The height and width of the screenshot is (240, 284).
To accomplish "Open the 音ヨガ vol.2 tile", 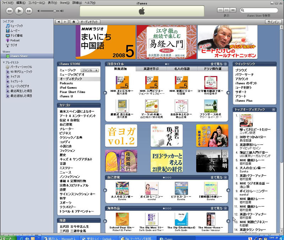I will [x=121, y=136].
